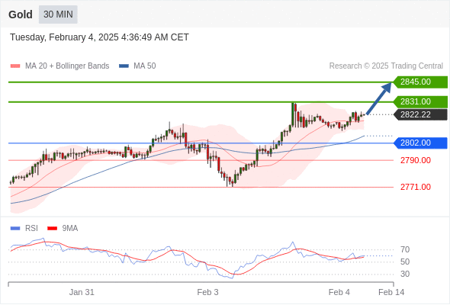Viewport: 450px width, 305px height.
Task: Click the Feb 3 date axis label
Action: (207, 292)
